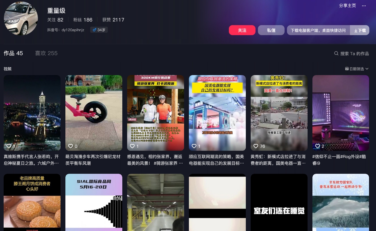Click the user's car avatar picture
The width and height of the screenshot is (376, 231).
coord(21,18)
